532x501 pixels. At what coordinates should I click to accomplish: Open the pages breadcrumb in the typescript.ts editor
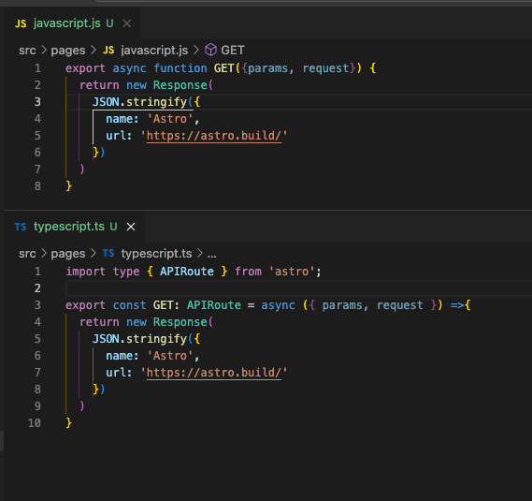pos(68,254)
